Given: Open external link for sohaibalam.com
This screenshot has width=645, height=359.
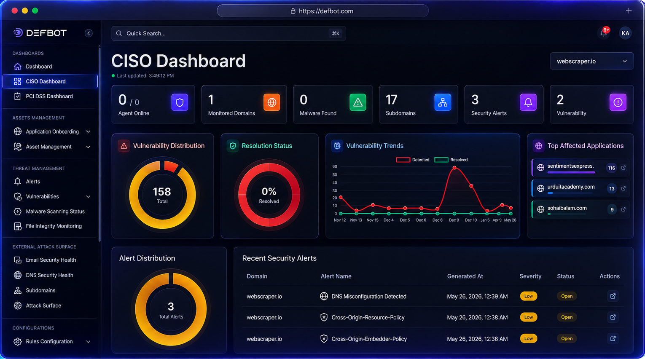Looking at the screenshot, I should point(623,209).
